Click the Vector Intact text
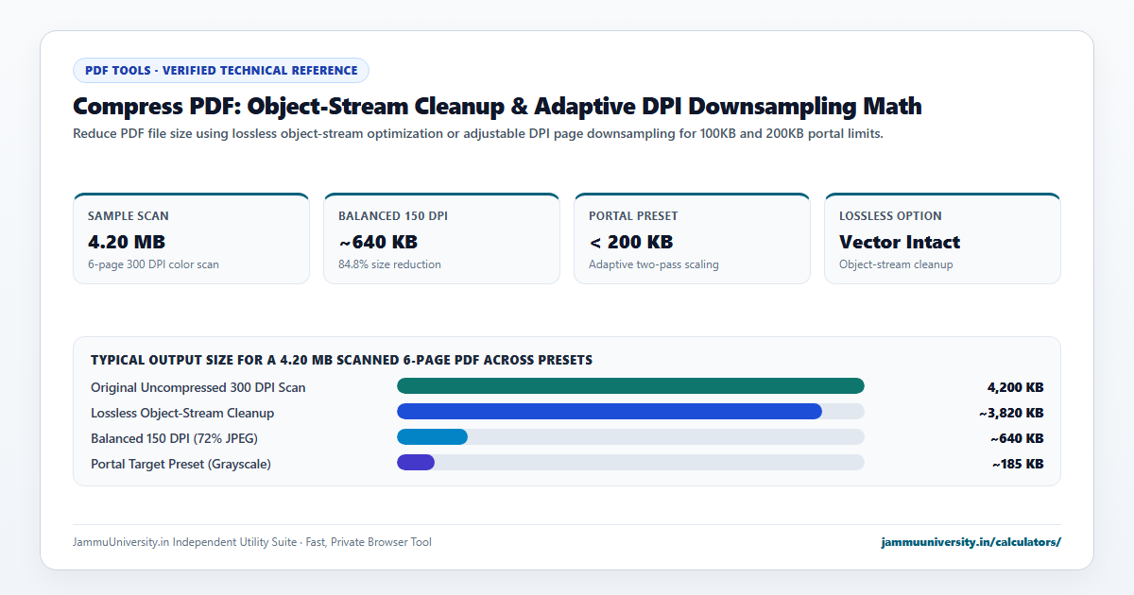The height and width of the screenshot is (595, 1134). point(900,242)
